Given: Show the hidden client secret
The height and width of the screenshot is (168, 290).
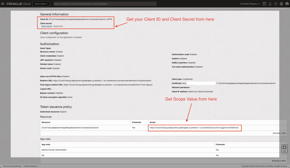Looking at the screenshot, I should pos(46,26).
